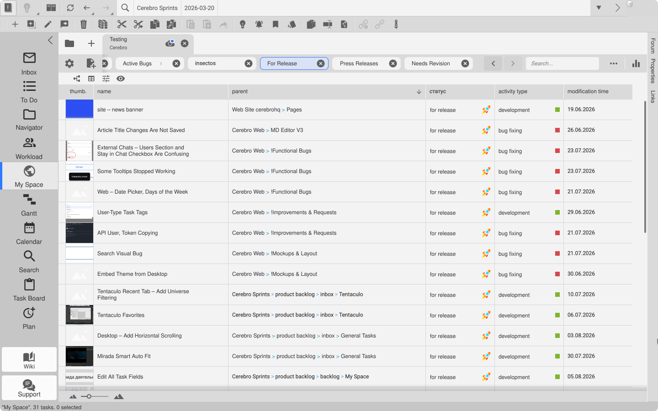The height and width of the screenshot is (411, 658).
Task: Click the trash delete icon in toolbar
Action: pyautogui.click(x=84, y=24)
